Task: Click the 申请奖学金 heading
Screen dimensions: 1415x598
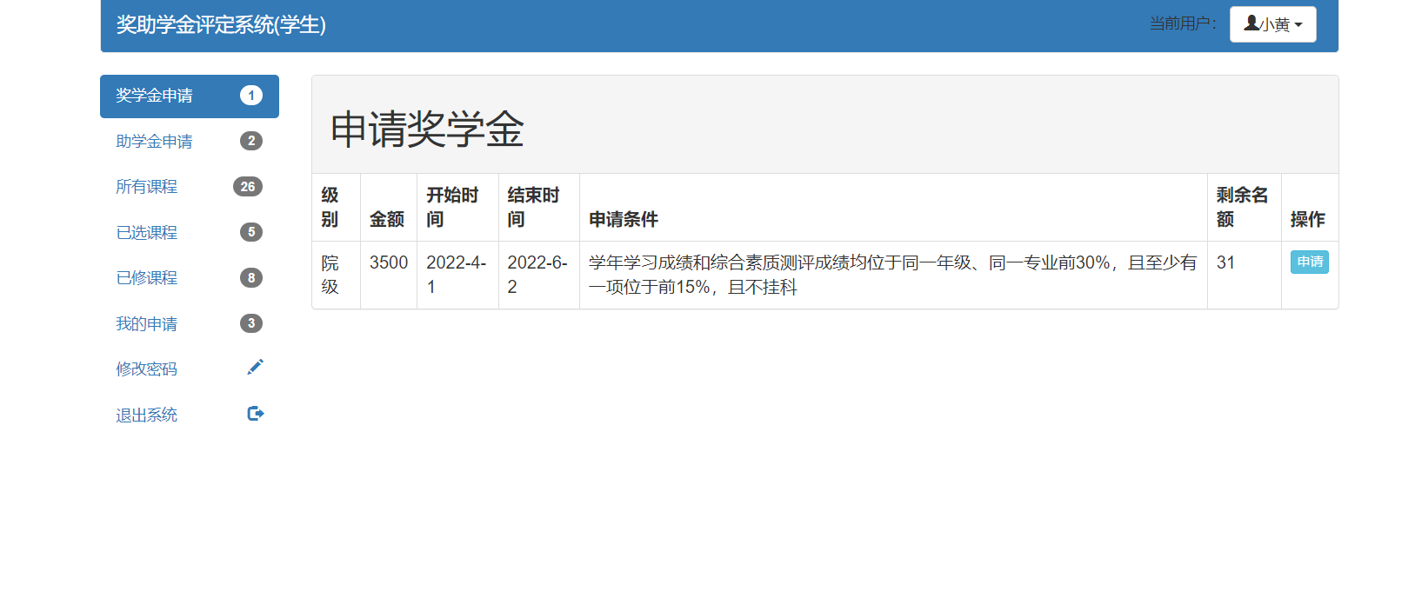Action: (427, 130)
